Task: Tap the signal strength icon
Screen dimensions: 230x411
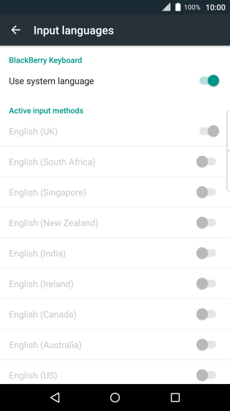Action: pos(166,7)
